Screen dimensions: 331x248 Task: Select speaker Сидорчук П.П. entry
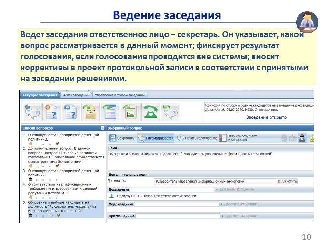point(157,196)
